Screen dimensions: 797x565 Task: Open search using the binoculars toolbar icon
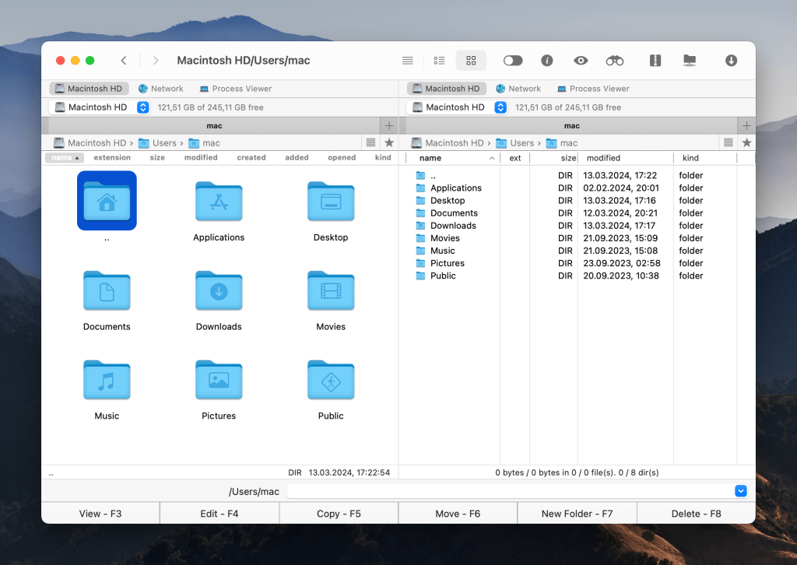click(x=614, y=60)
